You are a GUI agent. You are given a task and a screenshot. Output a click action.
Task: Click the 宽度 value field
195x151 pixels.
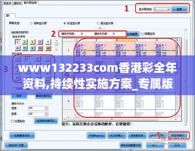point(36,108)
